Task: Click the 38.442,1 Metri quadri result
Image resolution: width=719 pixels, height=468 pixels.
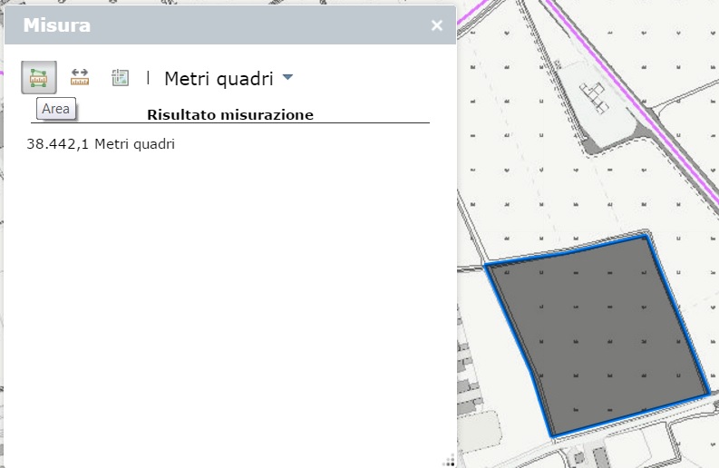Action: [x=101, y=144]
